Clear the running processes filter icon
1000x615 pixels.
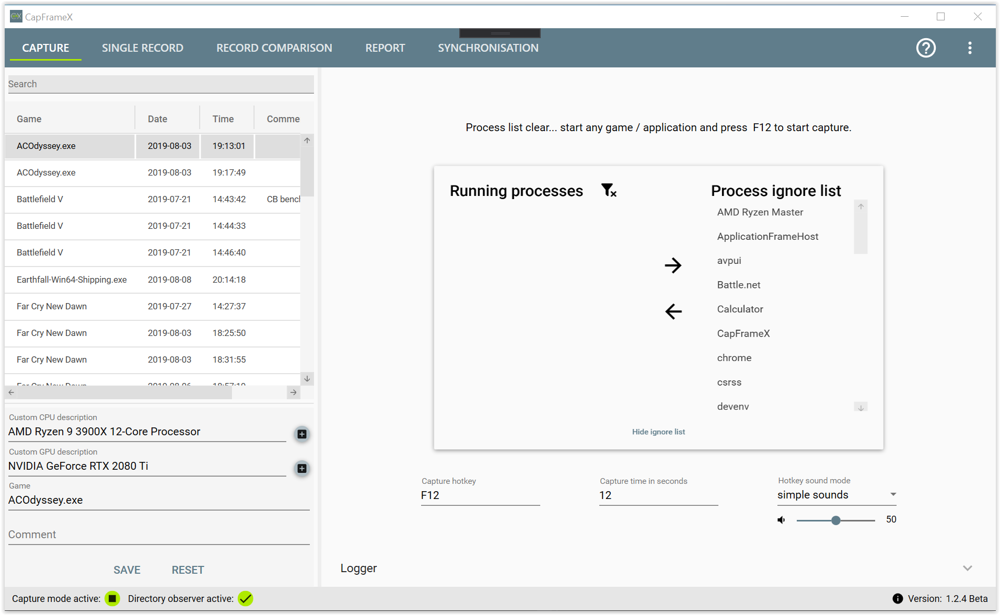coord(609,190)
